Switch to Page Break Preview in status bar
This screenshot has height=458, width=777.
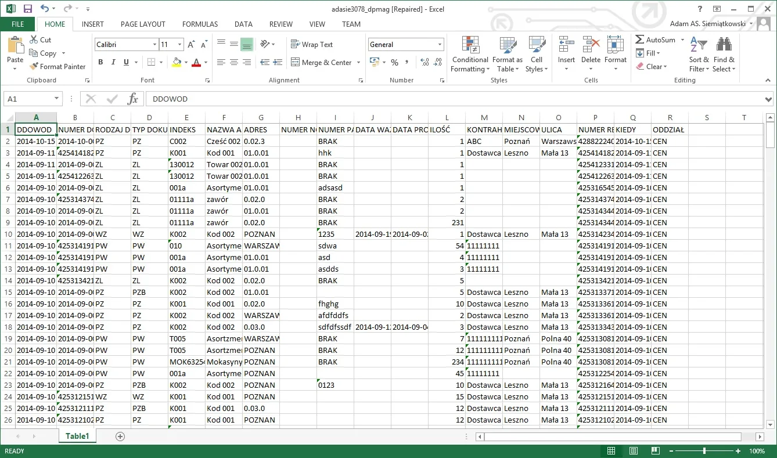pyautogui.click(x=655, y=451)
